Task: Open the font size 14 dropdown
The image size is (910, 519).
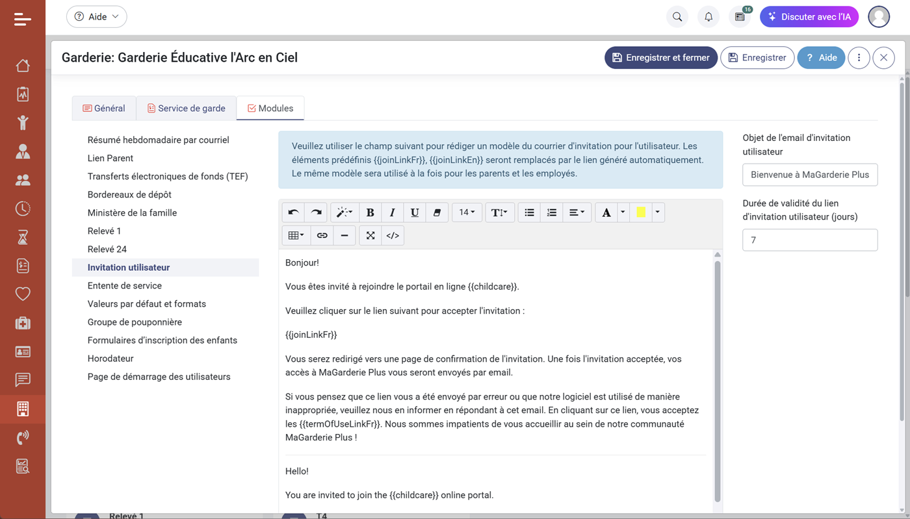Action: pos(467,212)
